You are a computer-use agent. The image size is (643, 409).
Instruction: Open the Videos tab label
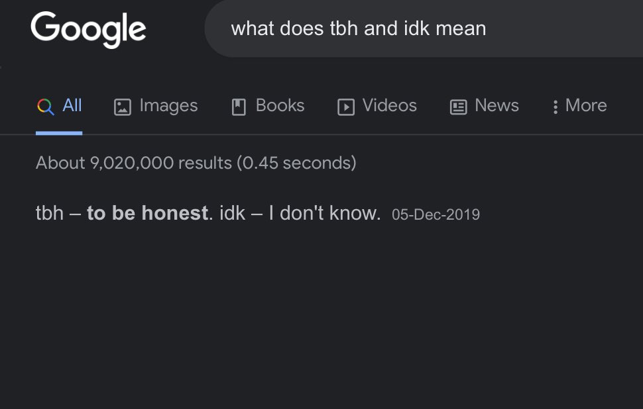point(390,106)
